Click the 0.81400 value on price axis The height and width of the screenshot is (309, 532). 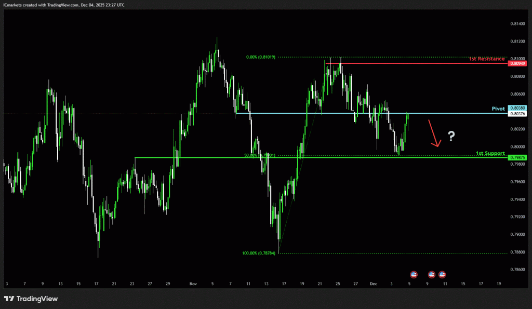pos(517,24)
